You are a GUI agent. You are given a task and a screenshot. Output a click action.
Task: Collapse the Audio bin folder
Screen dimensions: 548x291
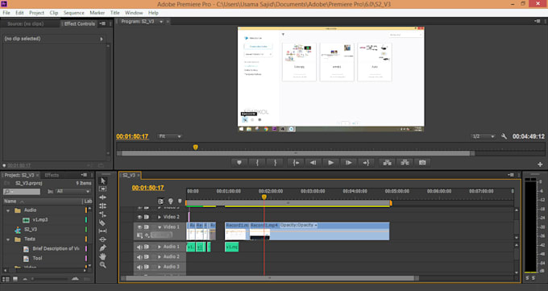coord(8,210)
